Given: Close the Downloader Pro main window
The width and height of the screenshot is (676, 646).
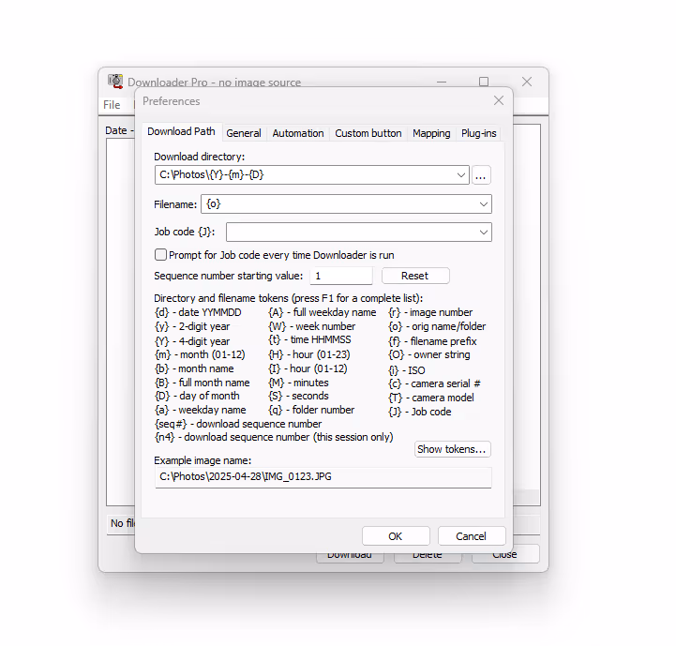Looking at the screenshot, I should [x=527, y=82].
